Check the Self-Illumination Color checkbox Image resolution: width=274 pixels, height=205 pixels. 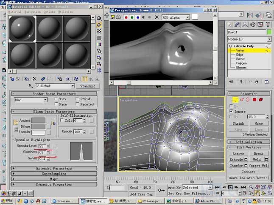pyautogui.click(x=62, y=120)
